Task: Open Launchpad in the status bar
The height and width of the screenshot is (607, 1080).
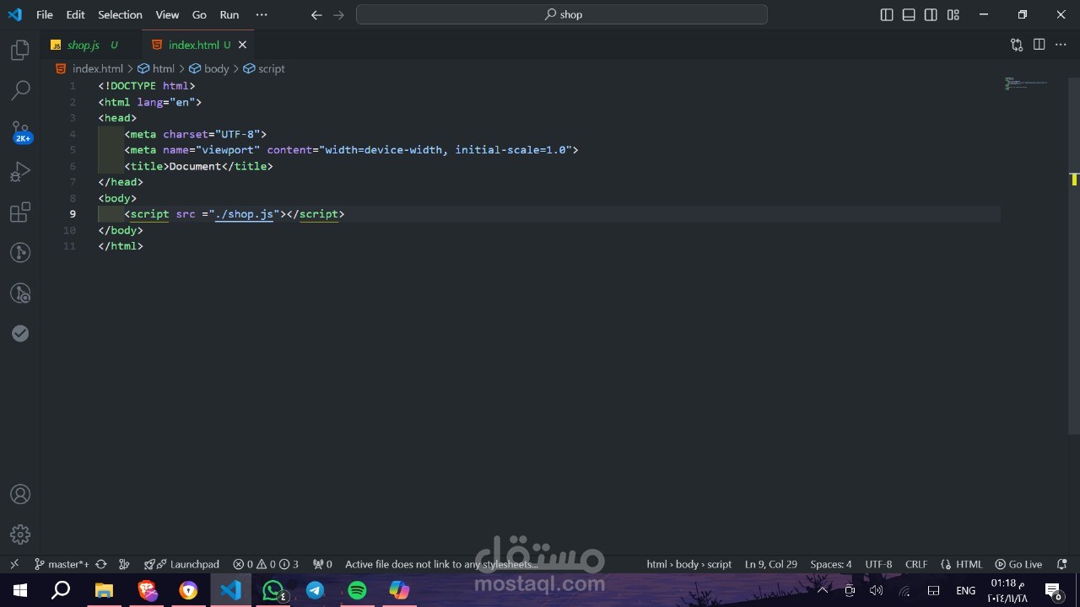Action: tap(181, 564)
